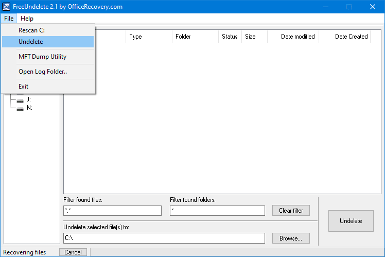The height and width of the screenshot is (257, 385).
Task: Launch MFT Dump Utility menu entry
Action: tap(48, 57)
